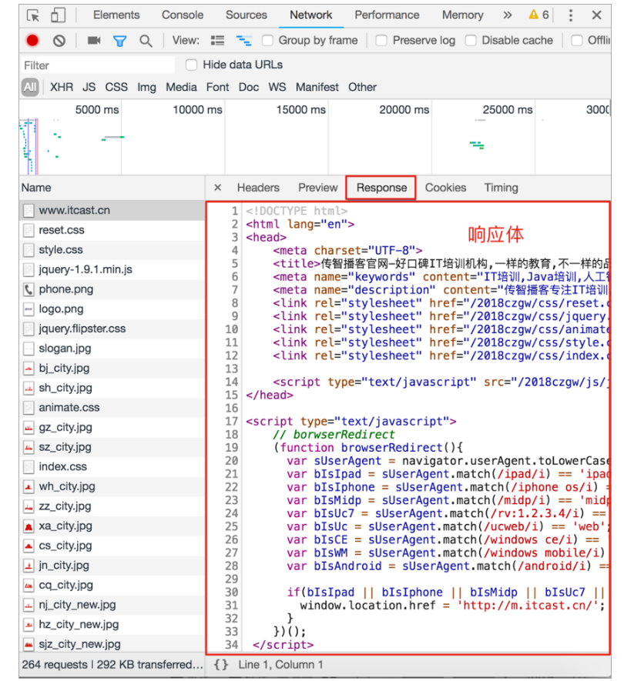
Task: Filter requests by Font
Action: coord(218,87)
